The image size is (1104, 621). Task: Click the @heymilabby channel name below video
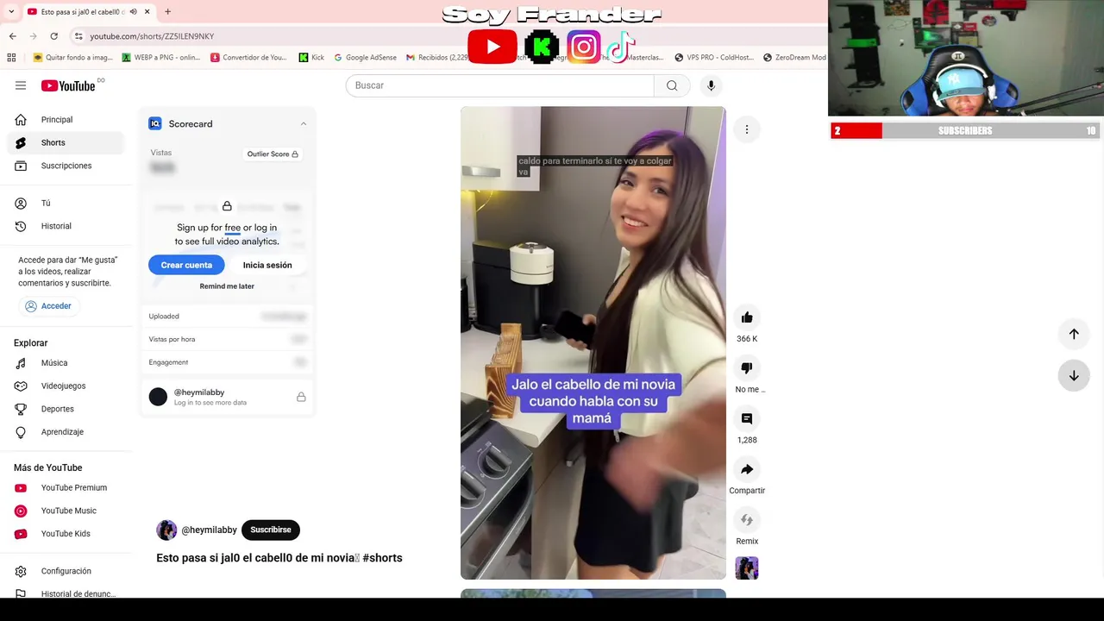209,530
